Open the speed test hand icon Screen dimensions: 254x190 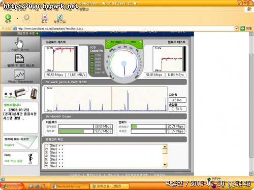pyautogui.click(x=19, y=43)
